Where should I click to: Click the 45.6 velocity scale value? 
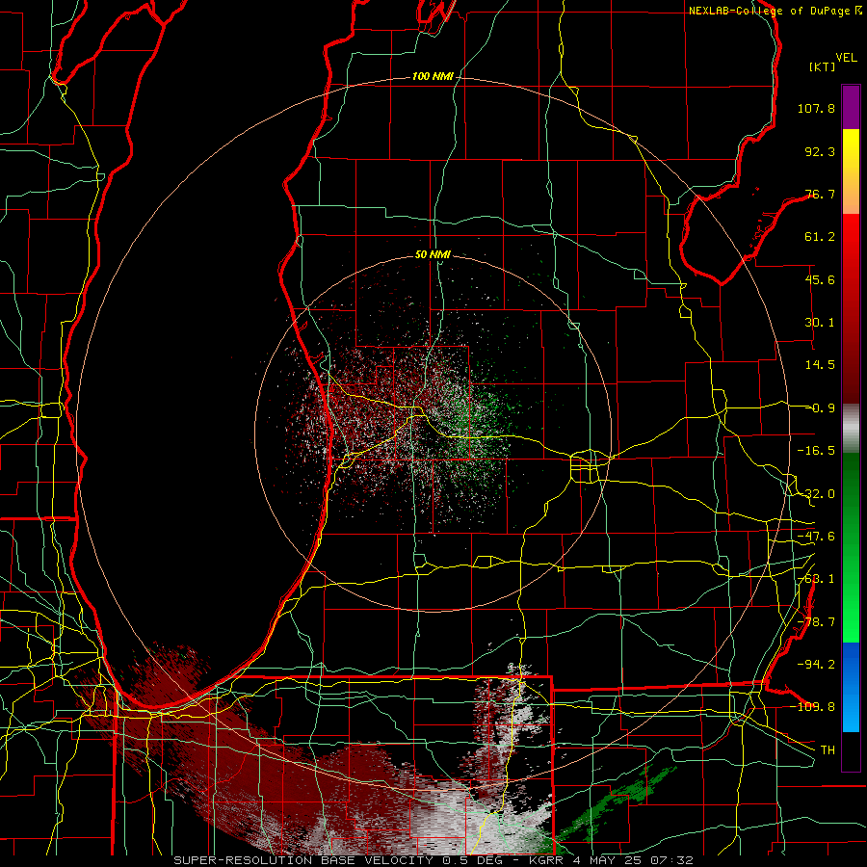click(820, 279)
